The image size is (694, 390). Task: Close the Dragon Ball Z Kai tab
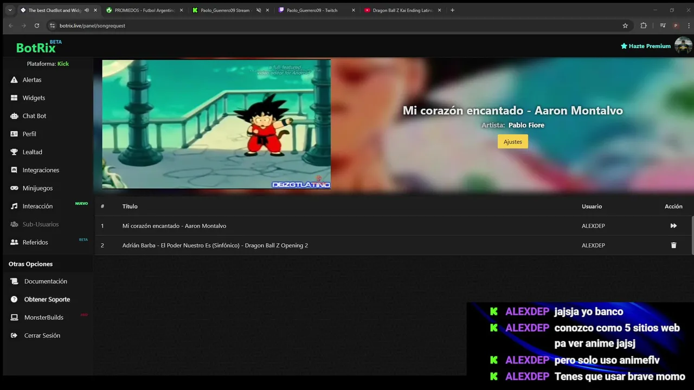coord(439,10)
